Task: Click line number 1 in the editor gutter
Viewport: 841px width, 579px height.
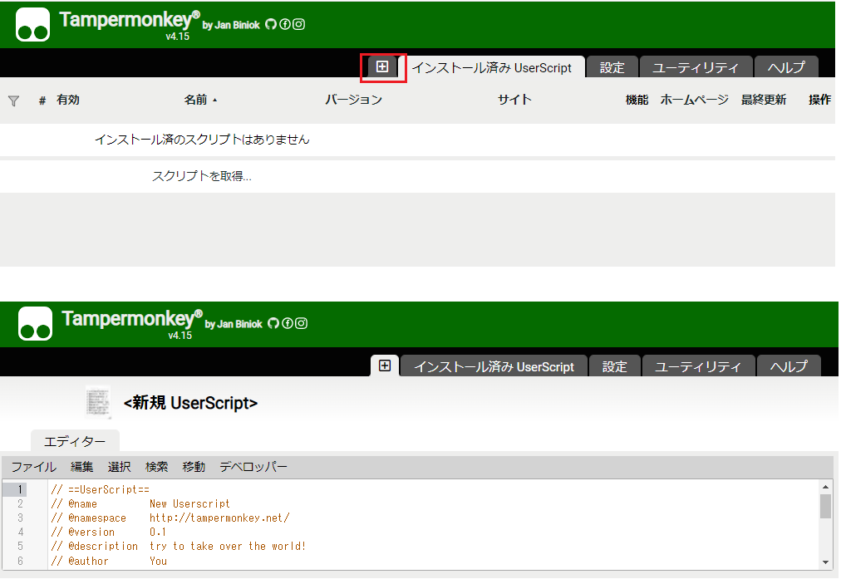Action: coord(20,489)
